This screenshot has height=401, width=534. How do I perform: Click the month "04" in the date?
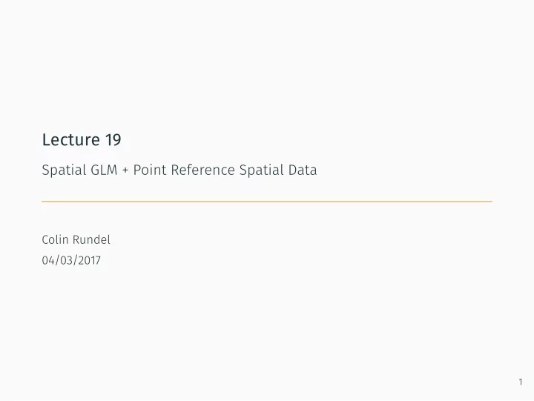coord(48,260)
